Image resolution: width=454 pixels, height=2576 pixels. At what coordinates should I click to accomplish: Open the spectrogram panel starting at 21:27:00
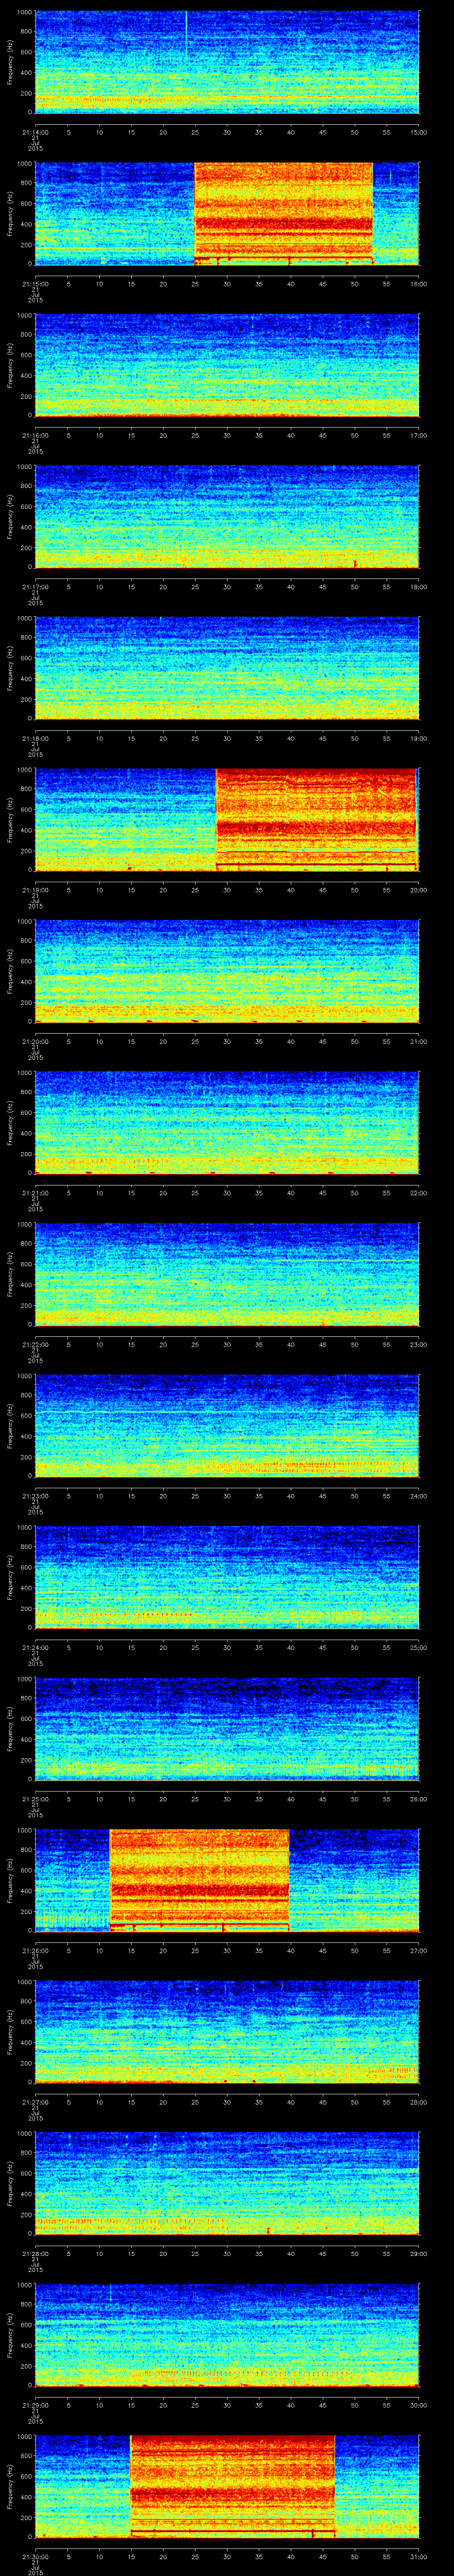click(x=227, y=2033)
